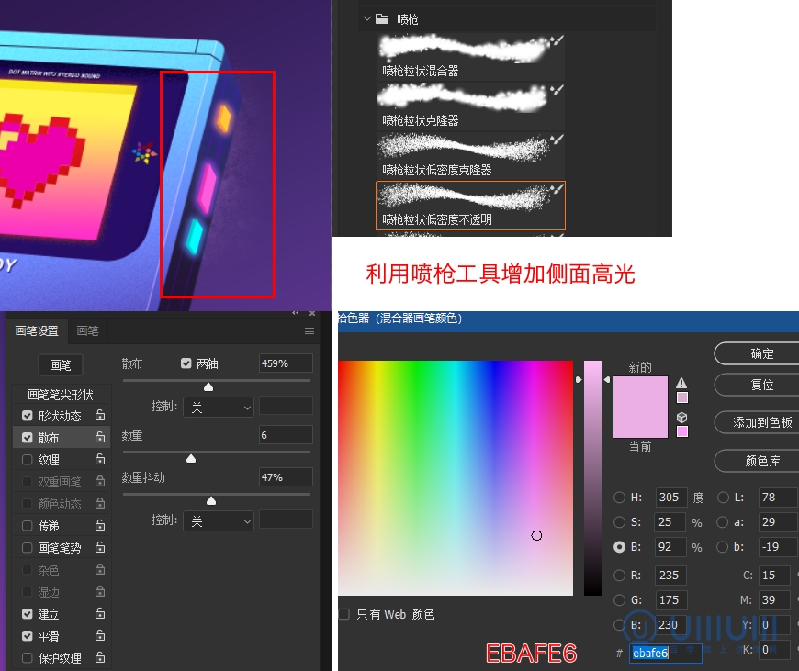Select the L radio button
The image size is (799, 671).
tap(723, 498)
